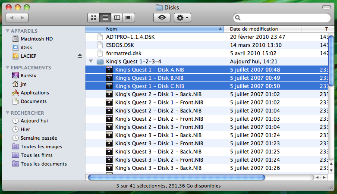Open Applications in the sidebar
Screen dimensions: 337x194
pyautogui.click(x=31, y=93)
